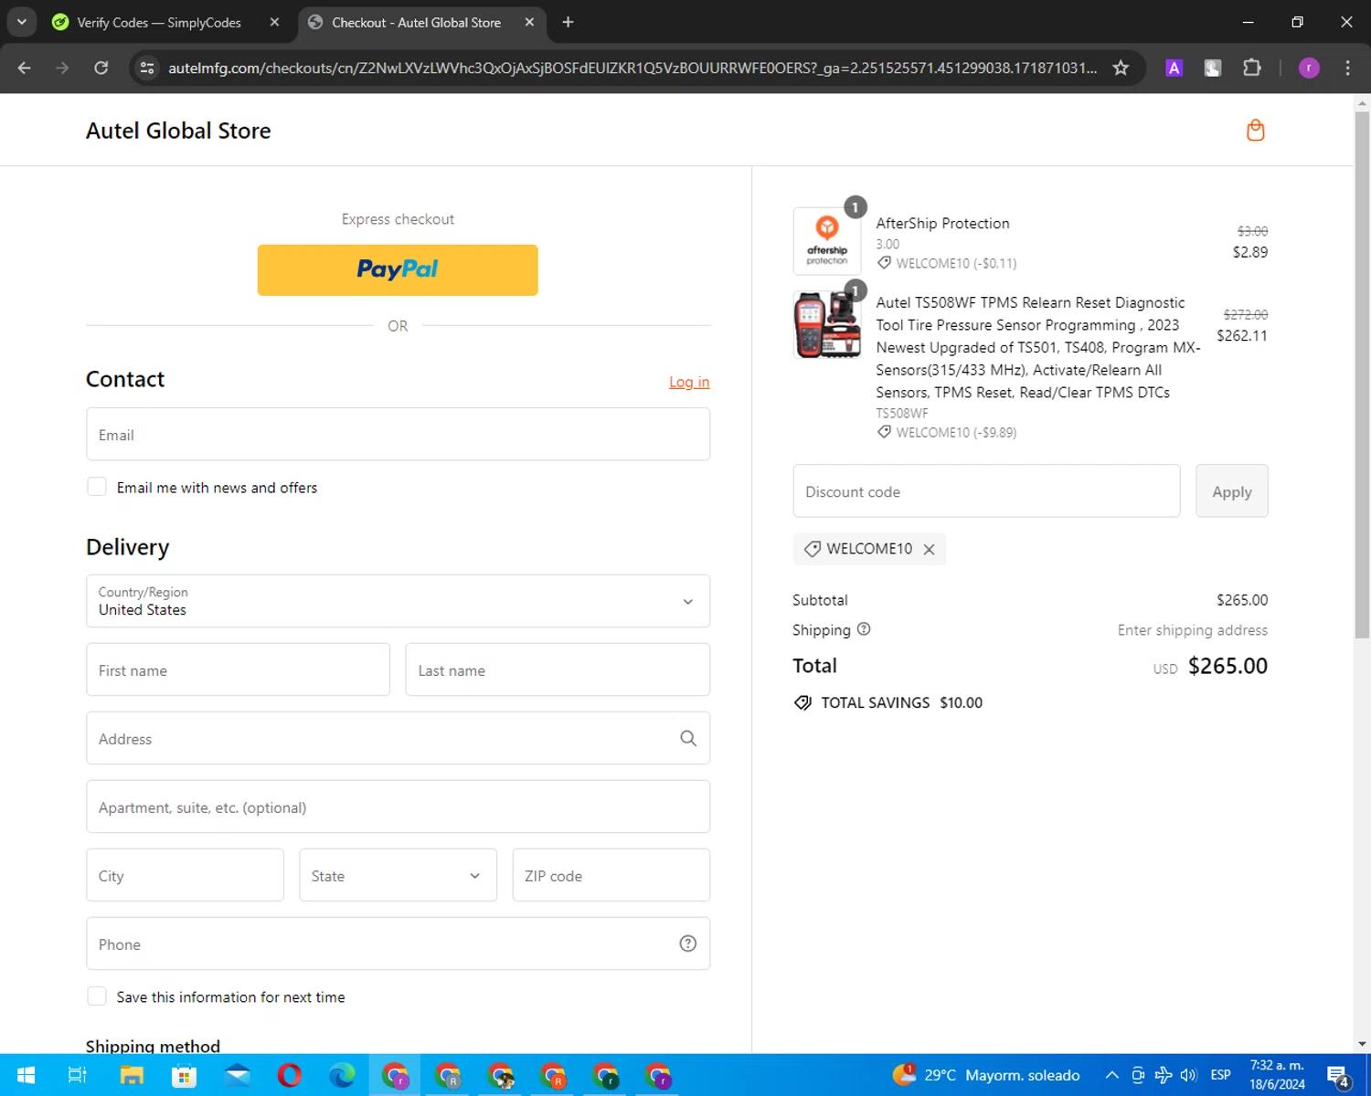Open Microsoft Edge from taskbar
Screen dimensions: 1371x1096
(x=343, y=1076)
